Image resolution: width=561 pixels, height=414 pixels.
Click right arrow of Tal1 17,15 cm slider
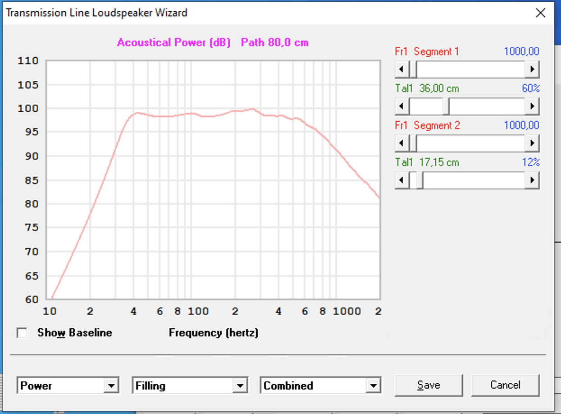point(532,181)
